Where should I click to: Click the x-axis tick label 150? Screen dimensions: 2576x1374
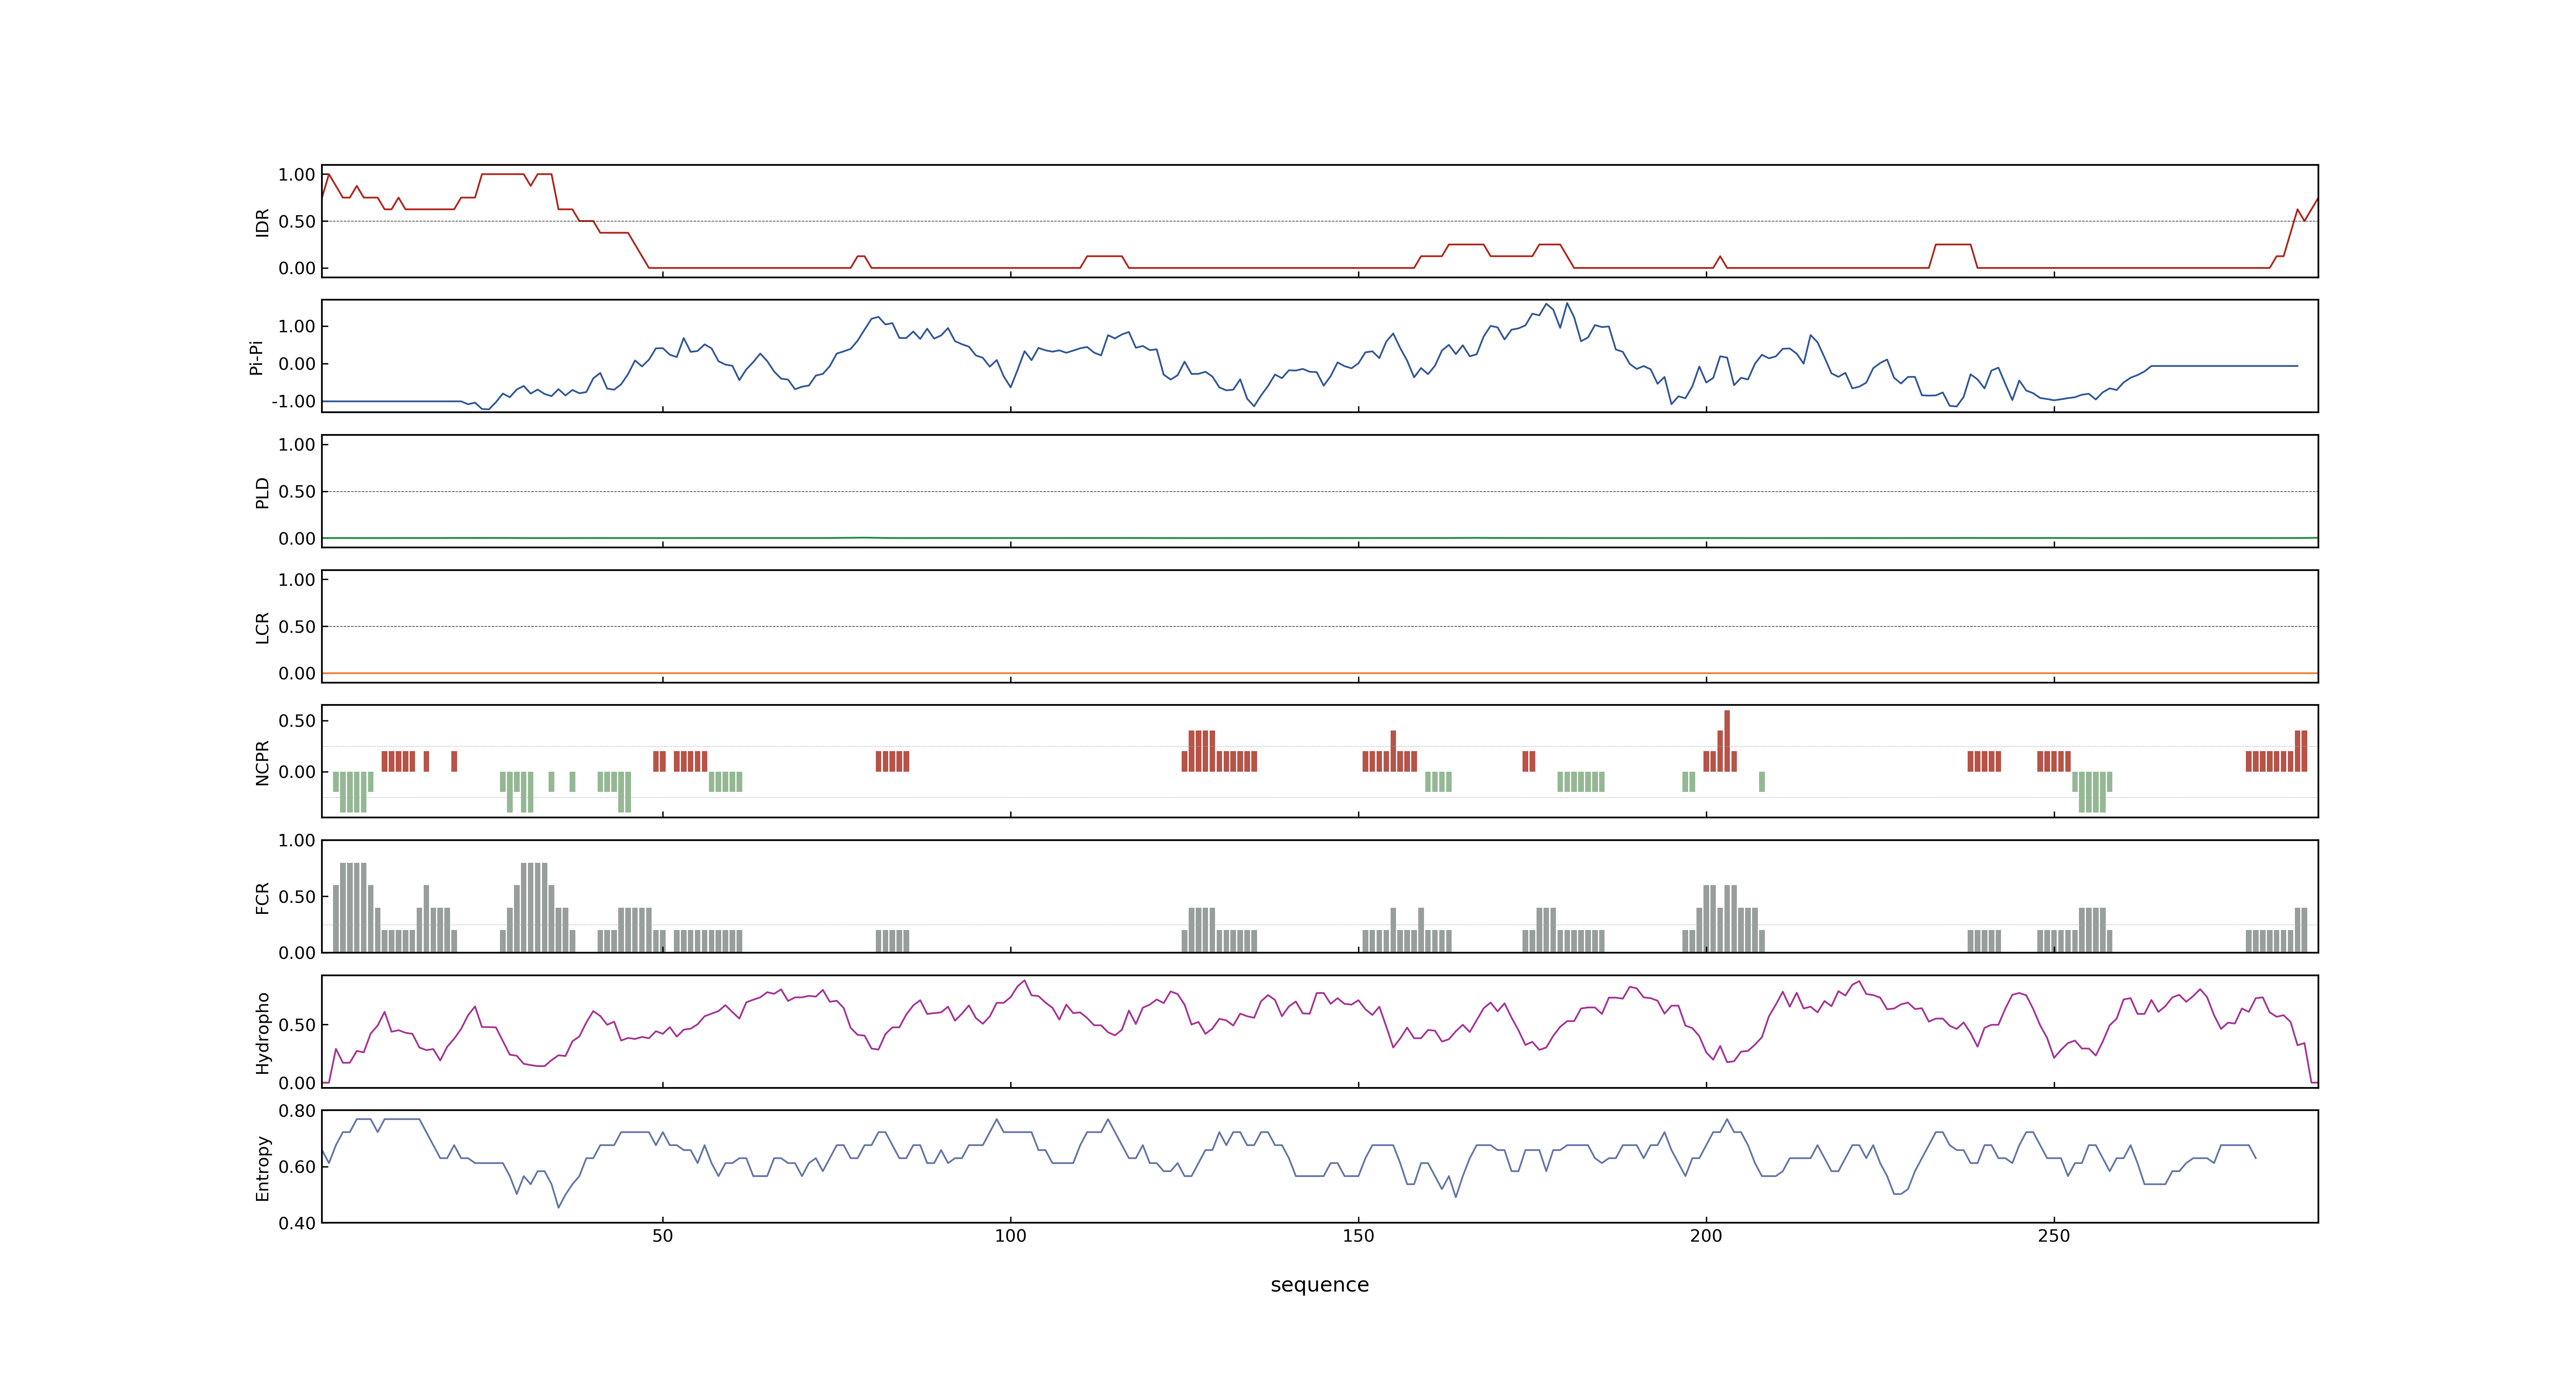tap(1358, 1236)
